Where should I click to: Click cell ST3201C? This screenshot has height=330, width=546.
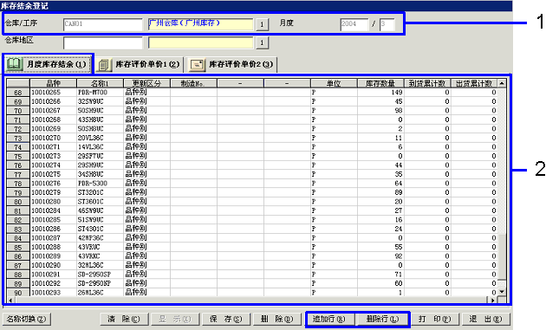pos(100,192)
